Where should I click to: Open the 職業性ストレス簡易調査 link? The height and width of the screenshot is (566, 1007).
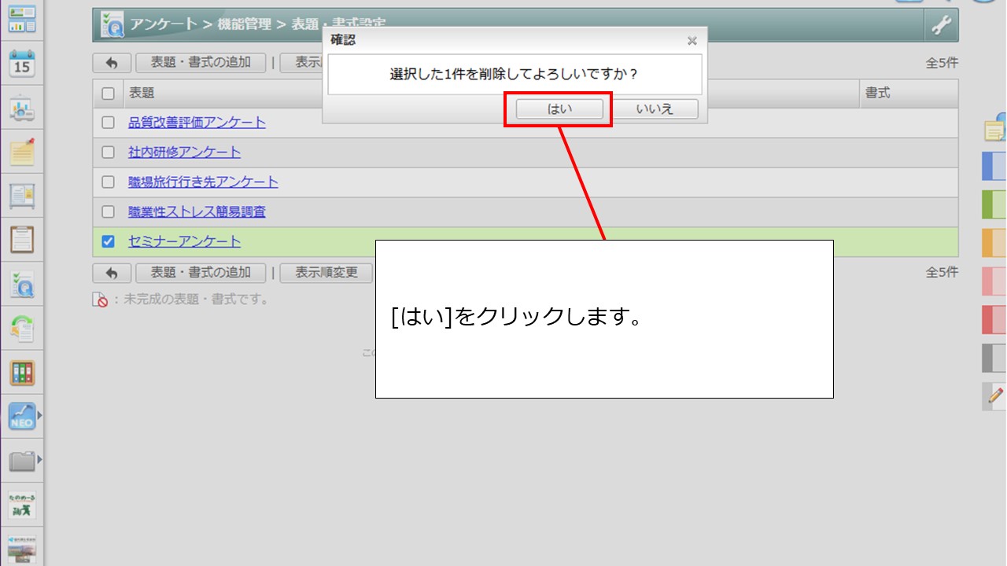(x=197, y=212)
